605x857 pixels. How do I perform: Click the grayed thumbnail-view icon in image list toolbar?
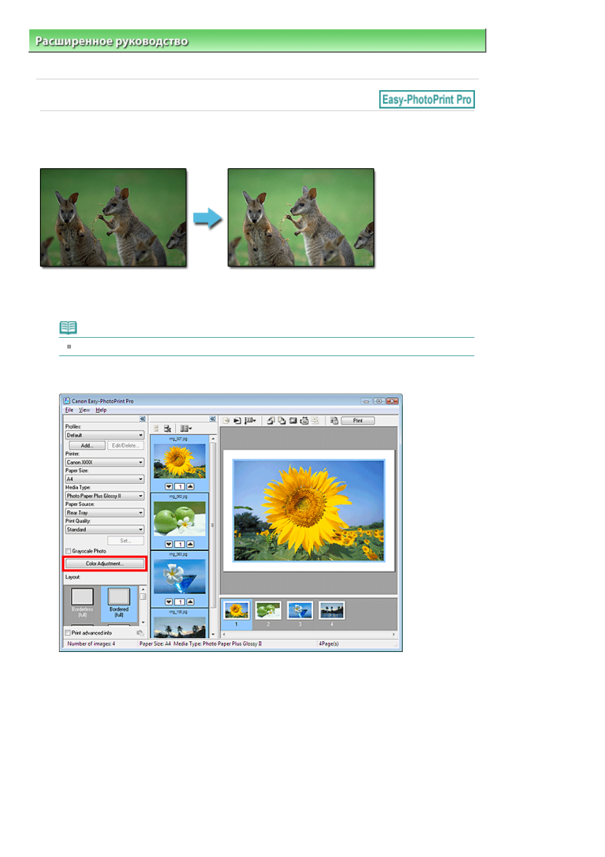click(156, 428)
